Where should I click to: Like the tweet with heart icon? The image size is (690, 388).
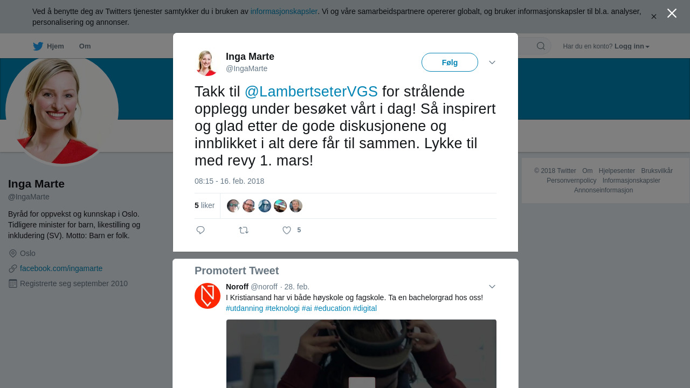click(x=287, y=230)
